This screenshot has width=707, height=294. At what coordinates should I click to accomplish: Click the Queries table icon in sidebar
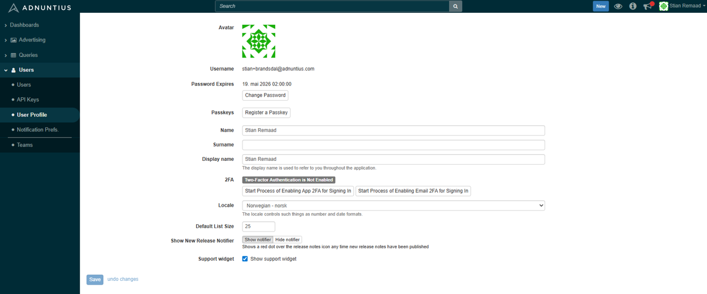14,55
